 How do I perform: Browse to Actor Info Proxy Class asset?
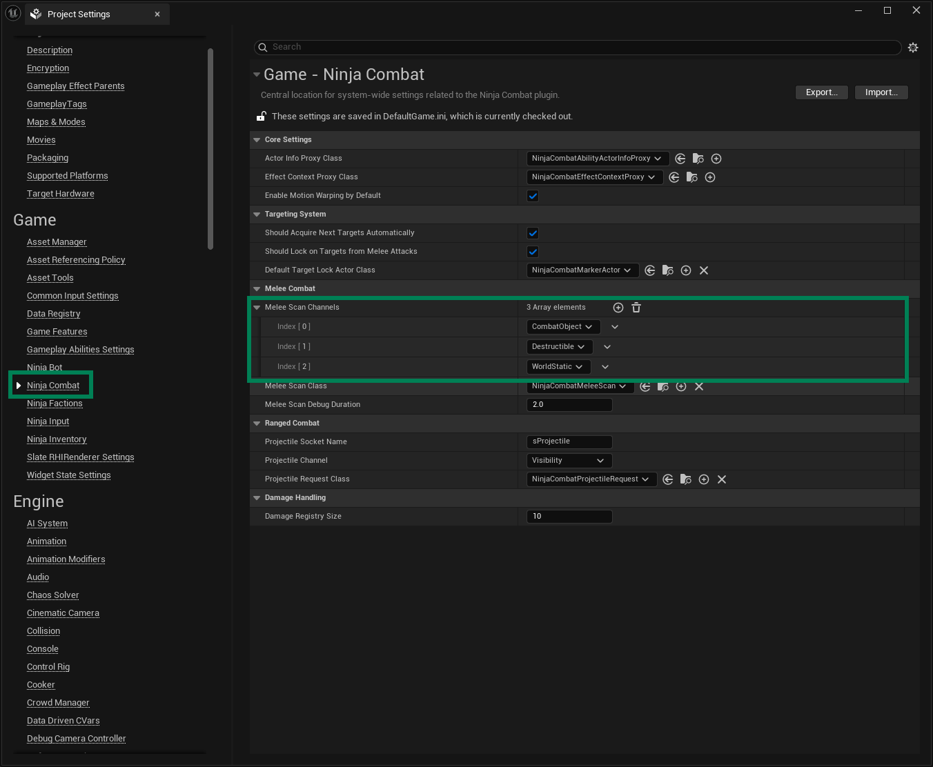point(698,159)
